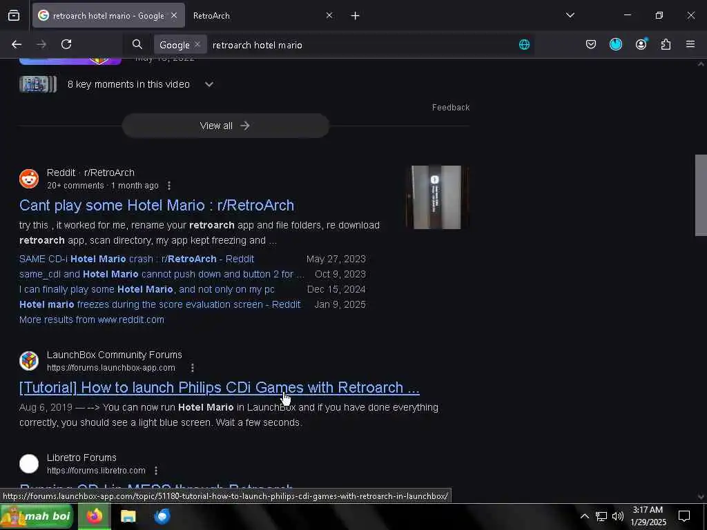This screenshot has height=530, width=707.
Task: Open SAME CD-i Hotel Mario crash link
Action: click(137, 259)
